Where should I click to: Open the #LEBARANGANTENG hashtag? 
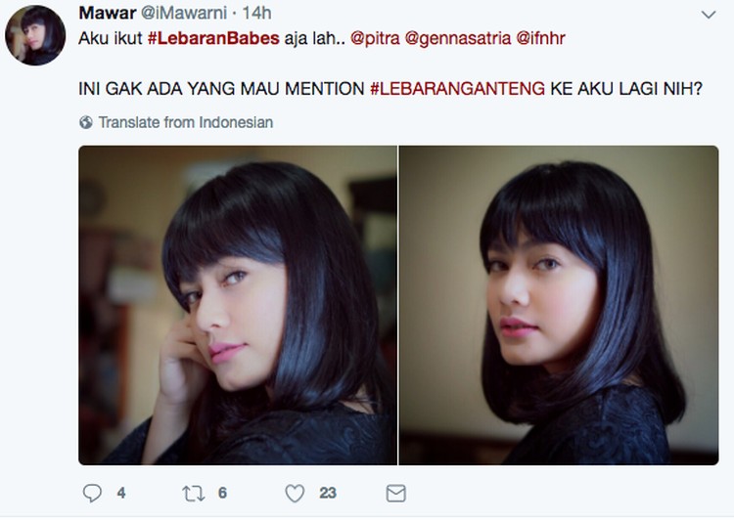(457, 88)
